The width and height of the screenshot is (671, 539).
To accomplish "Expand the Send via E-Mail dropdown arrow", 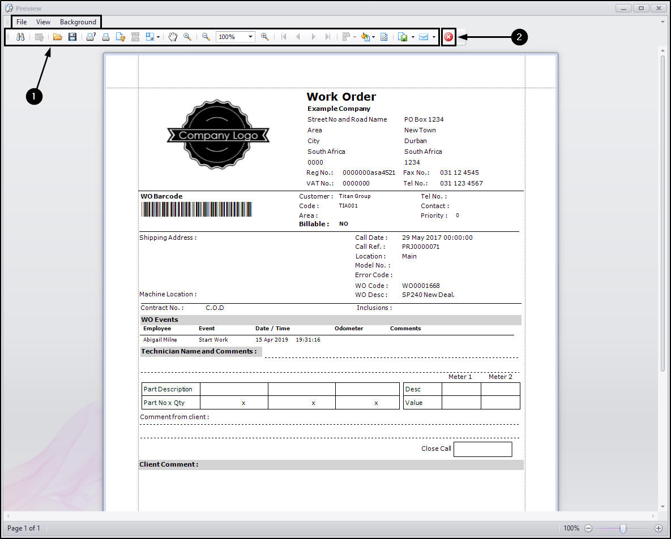I will pyautogui.click(x=434, y=37).
